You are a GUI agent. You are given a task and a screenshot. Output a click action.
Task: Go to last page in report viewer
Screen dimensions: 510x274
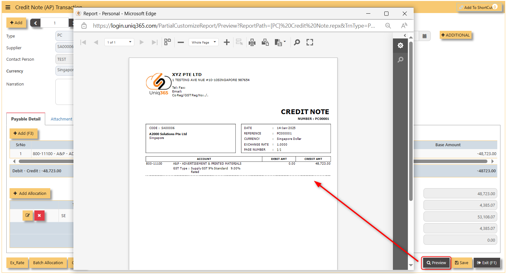pos(155,42)
